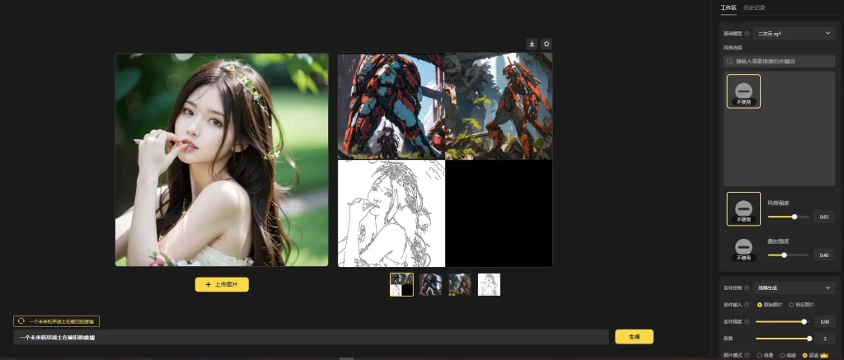Adjust the 风格强度 slider handle
The width and height of the screenshot is (844, 360).
click(x=795, y=216)
